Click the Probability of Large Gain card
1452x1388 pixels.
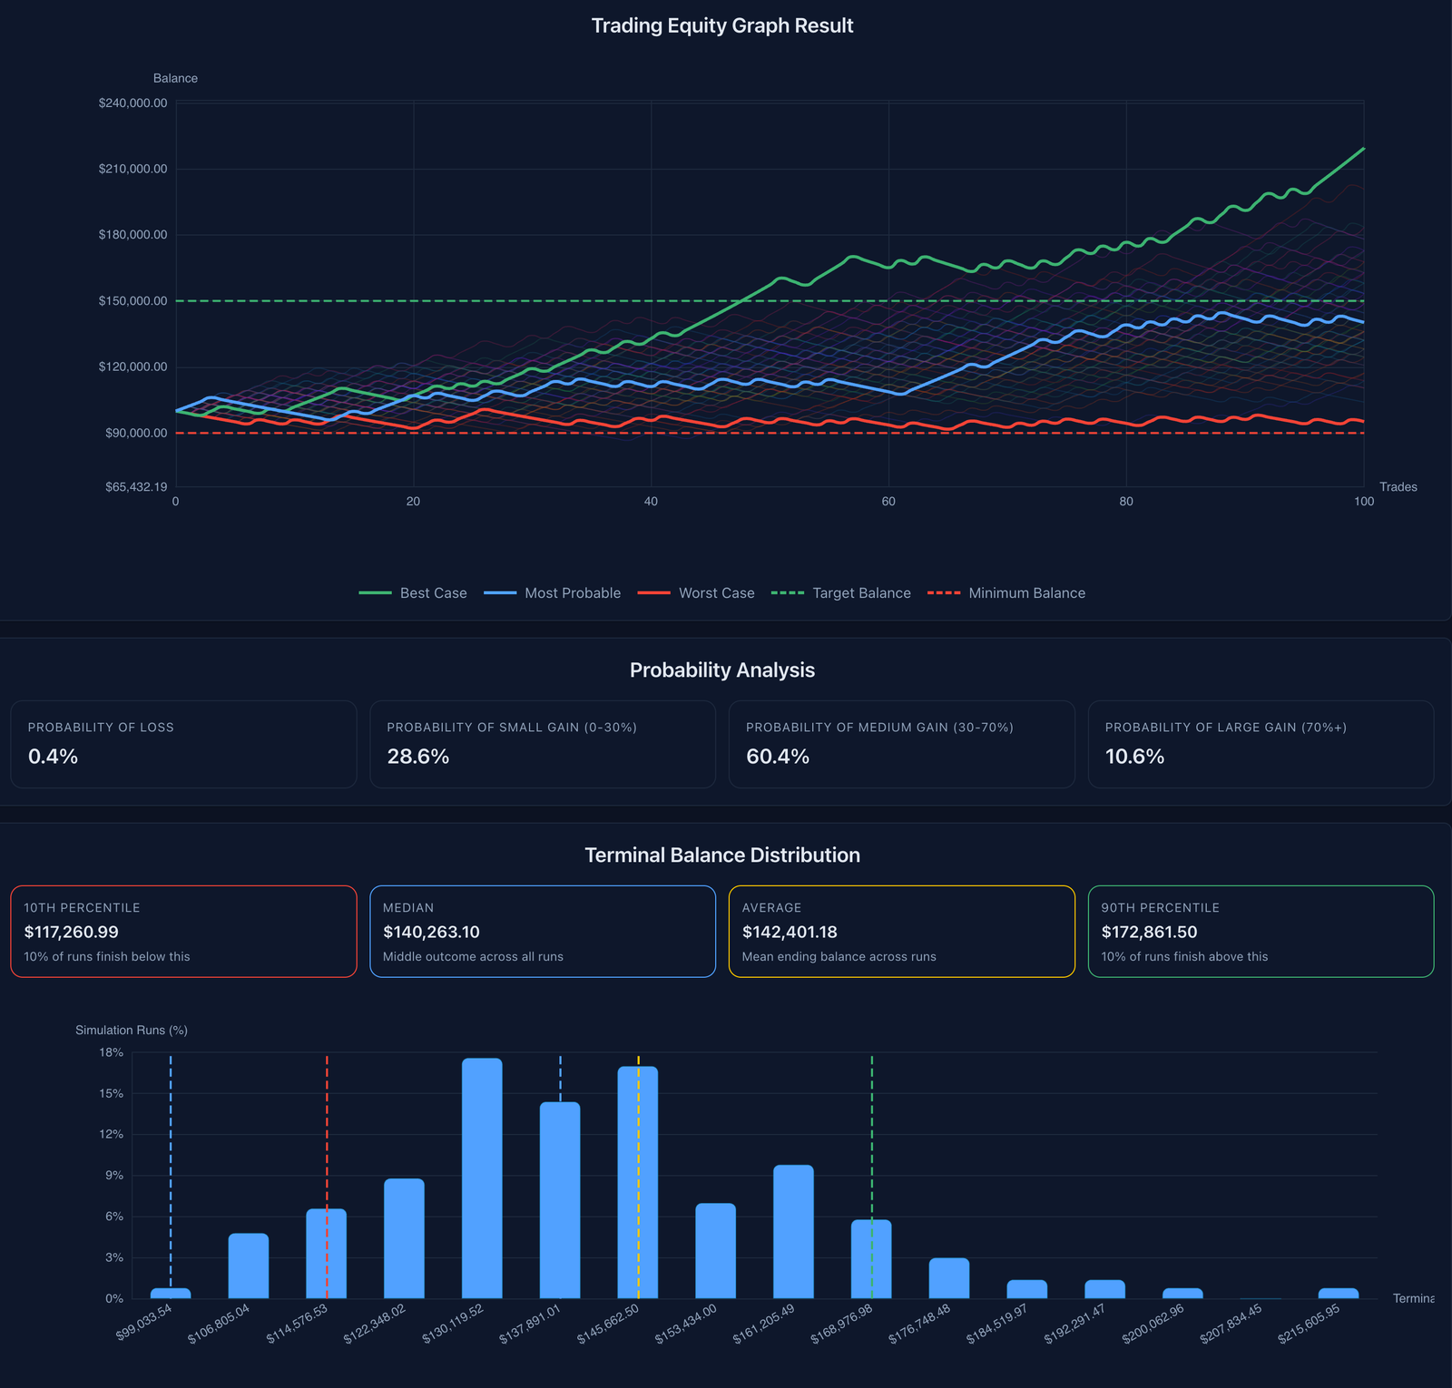coord(1261,744)
